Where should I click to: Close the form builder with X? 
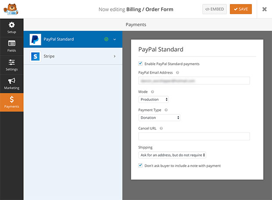(x=265, y=9)
